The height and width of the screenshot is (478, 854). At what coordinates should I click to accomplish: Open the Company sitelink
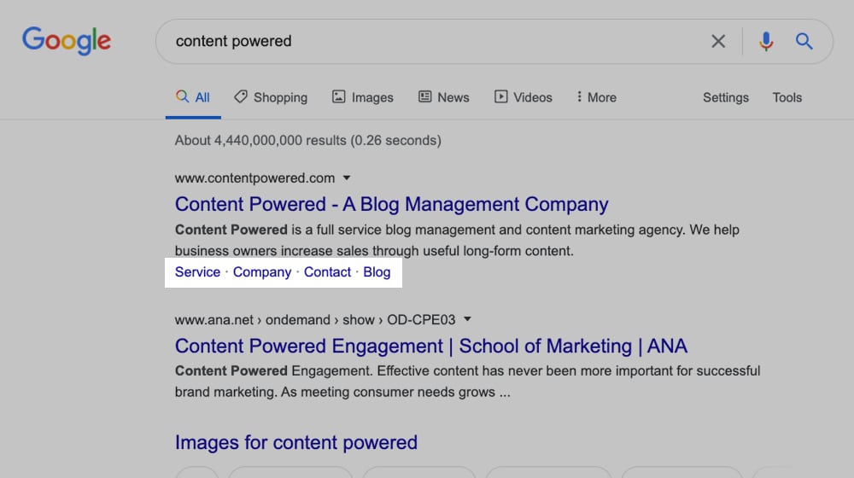coord(262,271)
